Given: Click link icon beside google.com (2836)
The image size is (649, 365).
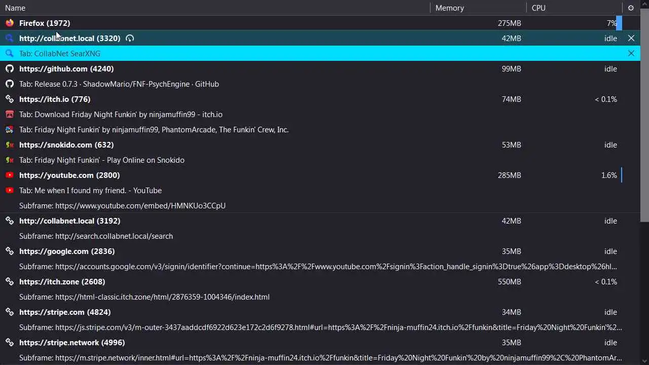Looking at the screenshot, I should [x=9, y=251].
